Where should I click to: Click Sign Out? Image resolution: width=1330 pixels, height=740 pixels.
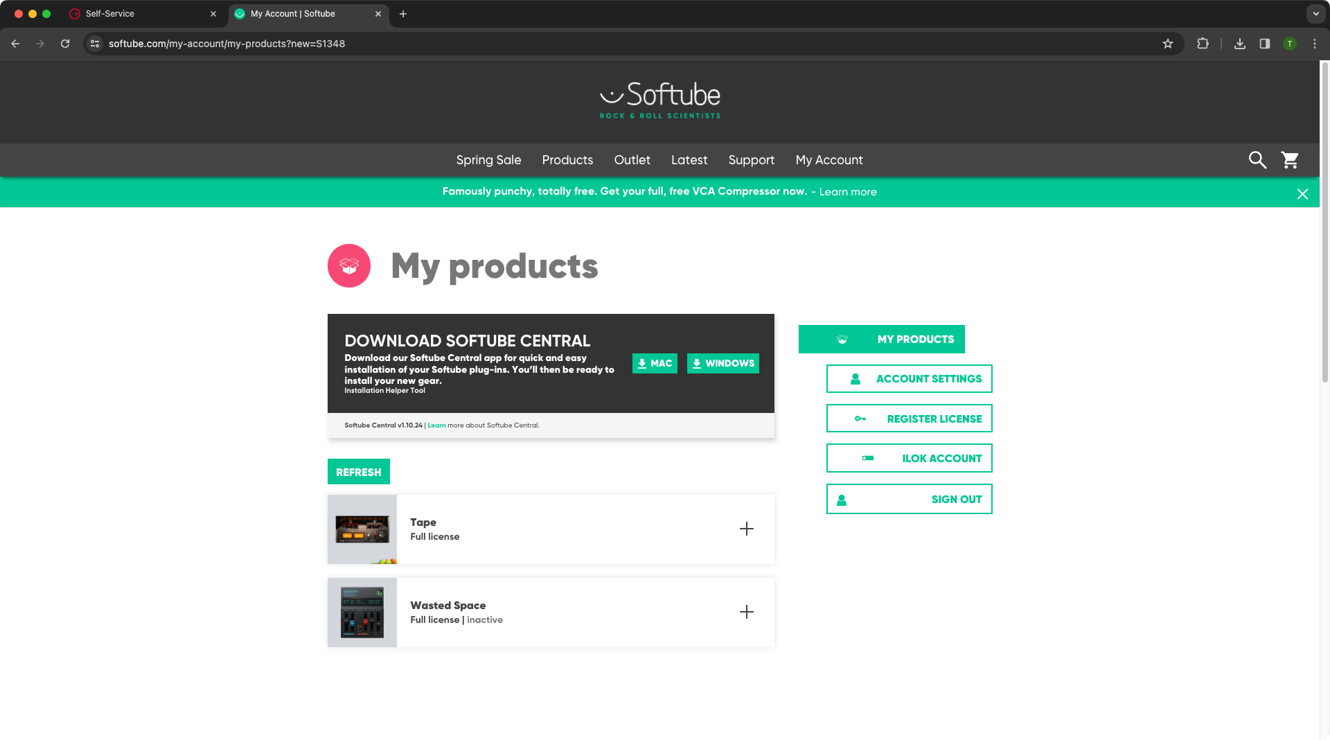909,499
